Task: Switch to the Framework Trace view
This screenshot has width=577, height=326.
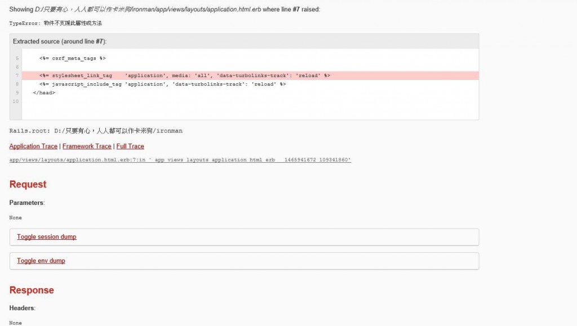Action: [x=87, y=146]
